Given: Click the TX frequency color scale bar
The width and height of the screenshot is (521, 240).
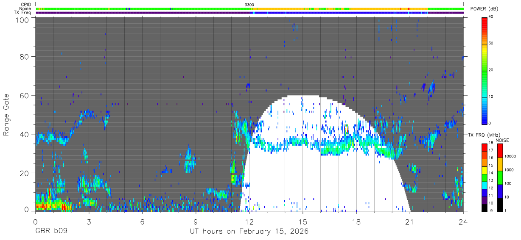Looking at the screenshot, I should point(485,177).
